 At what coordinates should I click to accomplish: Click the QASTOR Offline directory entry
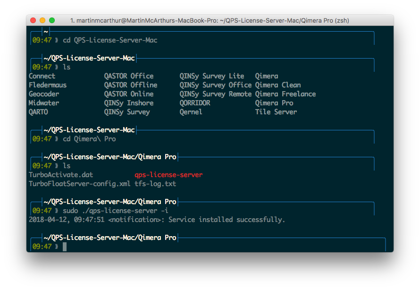[131, 85]
